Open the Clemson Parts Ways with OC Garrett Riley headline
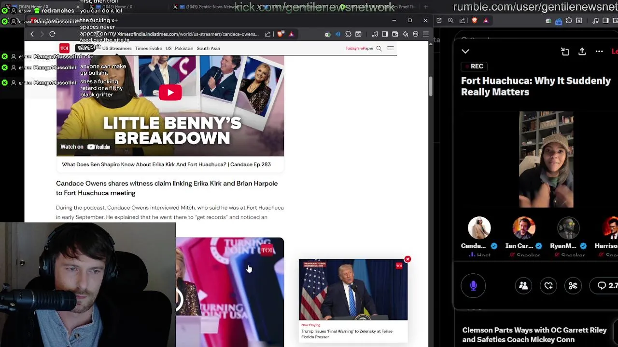 click(534, 334)
